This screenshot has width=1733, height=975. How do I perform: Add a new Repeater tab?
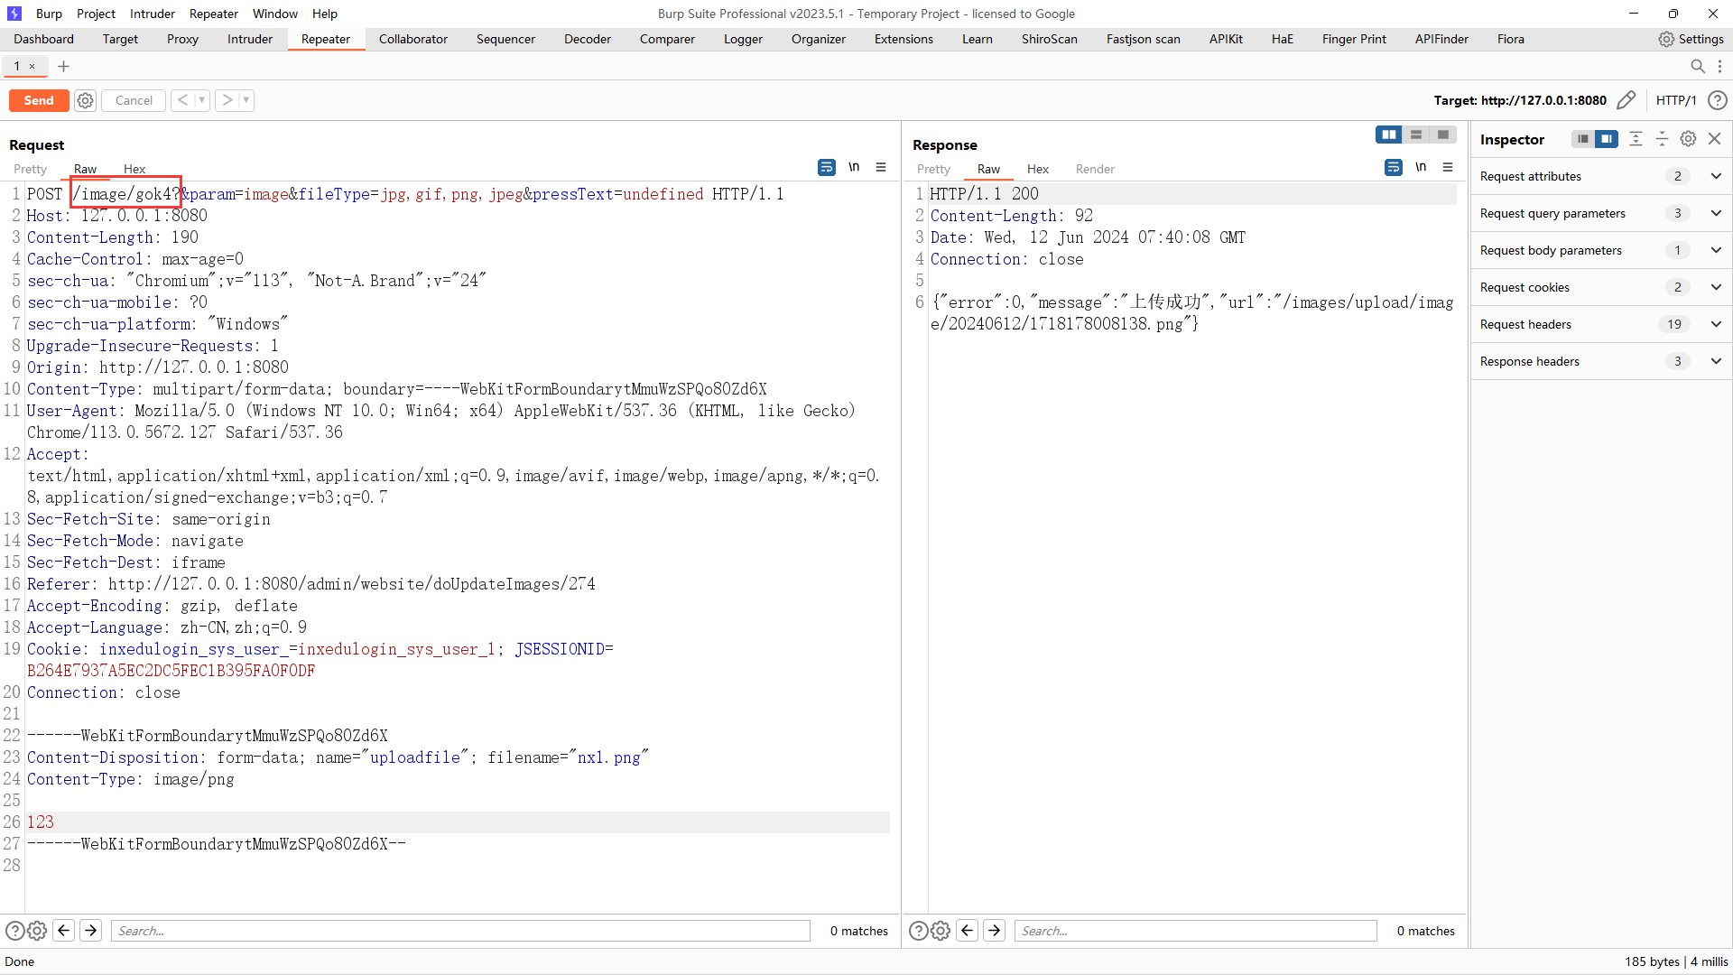coord(63,66)
